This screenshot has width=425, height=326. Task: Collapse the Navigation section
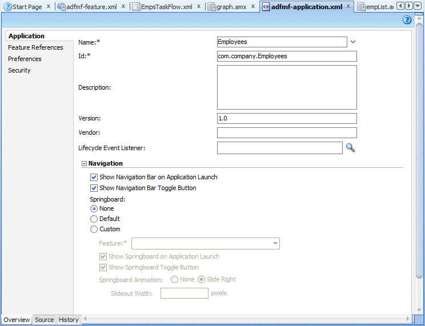coord(84,163)
